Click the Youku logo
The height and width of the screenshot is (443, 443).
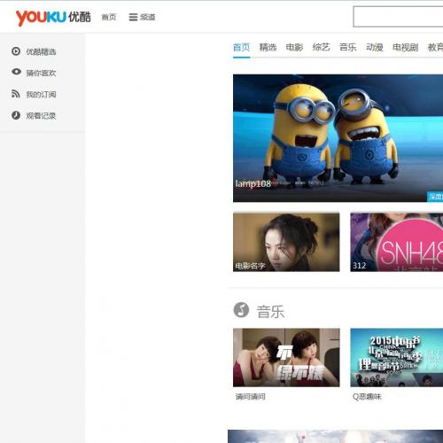pyautogui.click(x=53, y=18)
